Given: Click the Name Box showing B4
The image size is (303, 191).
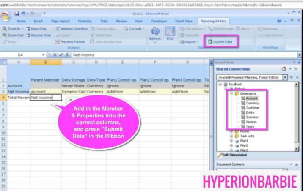Looking at the screenshot, I should pyautogui.click(x=21, y=55).
